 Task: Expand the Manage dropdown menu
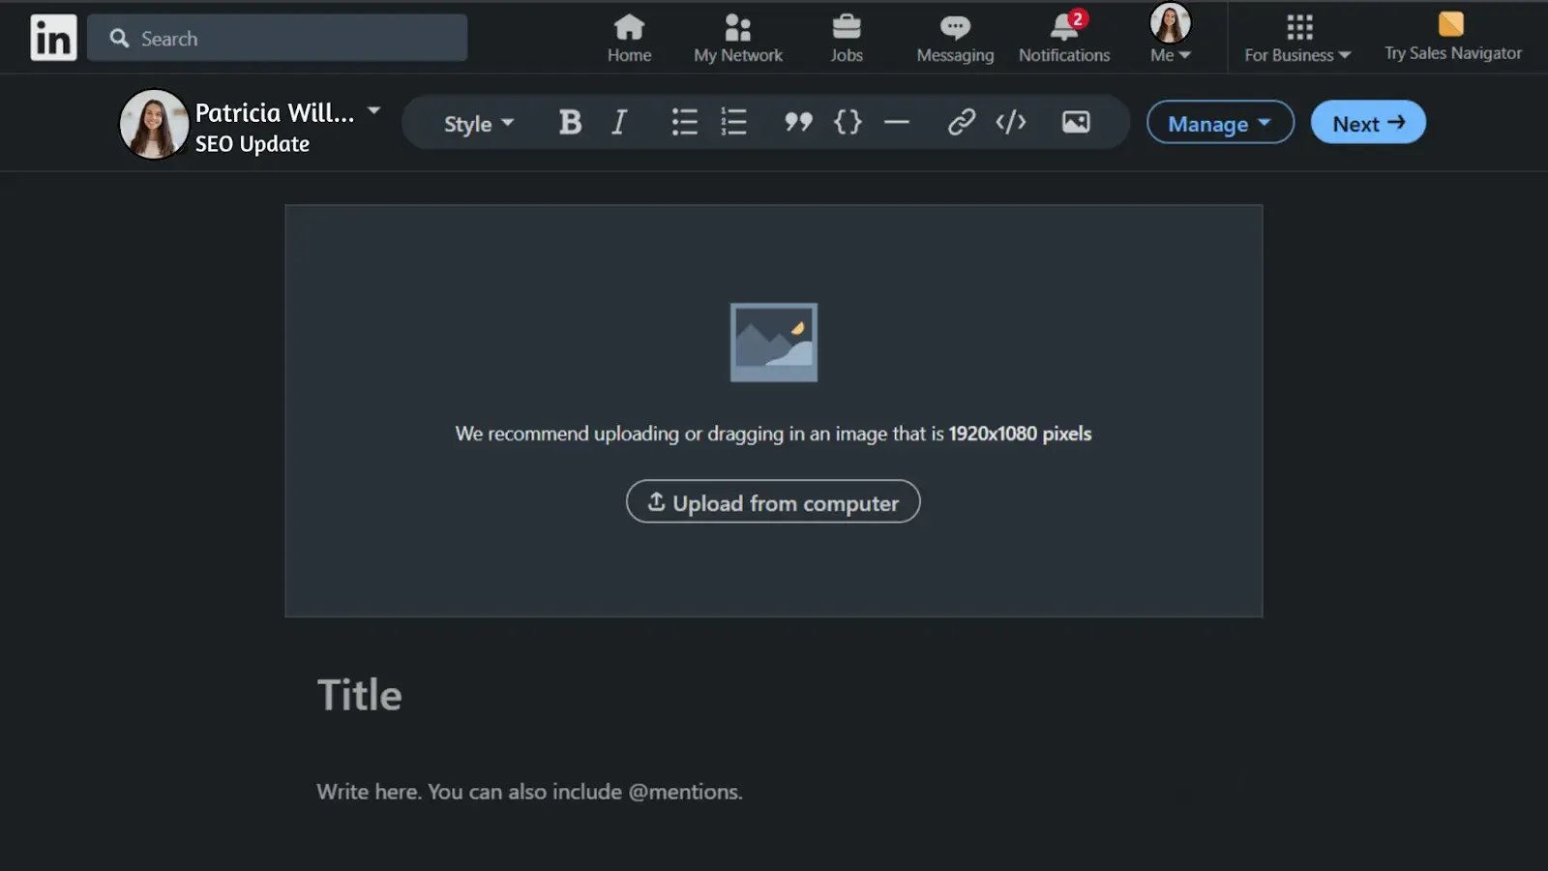click(1219, 123)
